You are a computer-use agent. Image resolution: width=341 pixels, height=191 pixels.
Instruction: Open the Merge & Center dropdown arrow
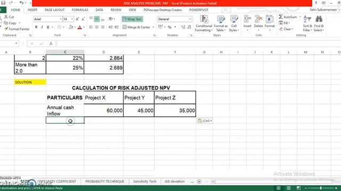[153, 27]
